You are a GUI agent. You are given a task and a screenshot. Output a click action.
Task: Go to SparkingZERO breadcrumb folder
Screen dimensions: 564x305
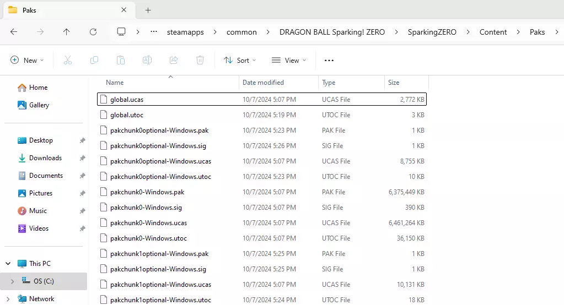pos(432,32)
